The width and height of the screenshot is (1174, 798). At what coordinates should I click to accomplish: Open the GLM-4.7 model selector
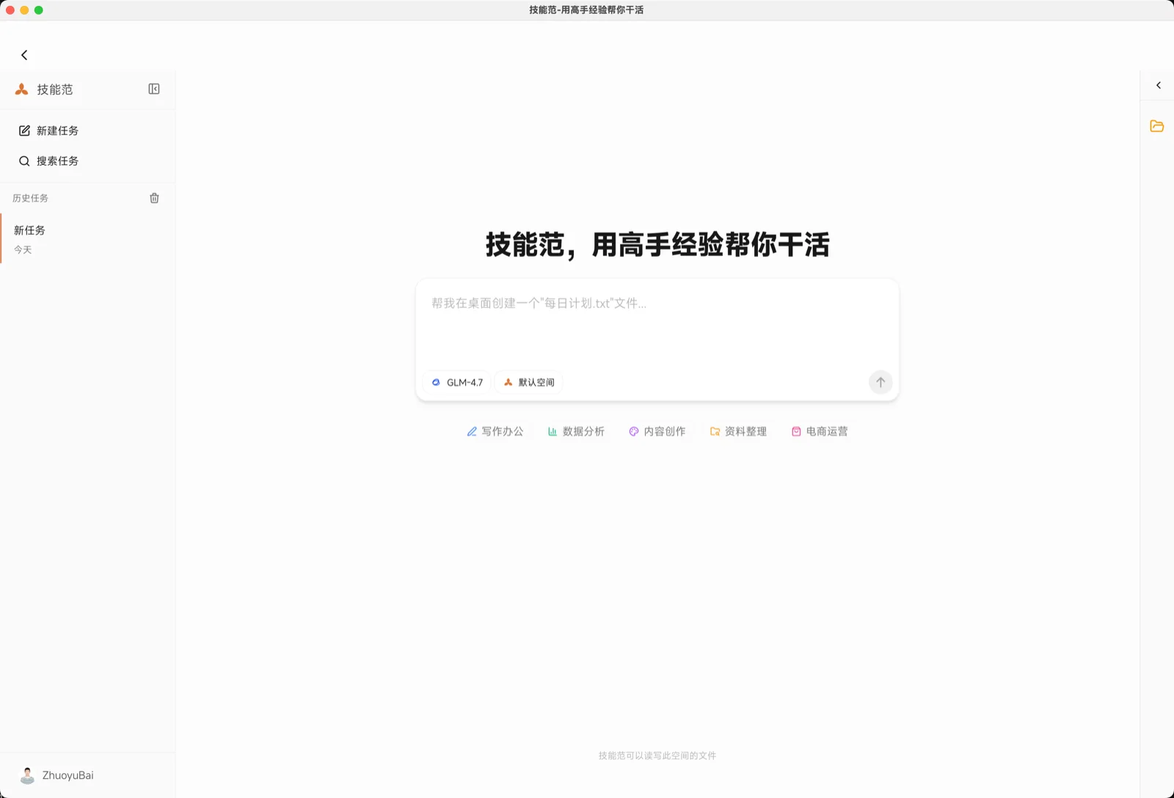coord(456,382)
